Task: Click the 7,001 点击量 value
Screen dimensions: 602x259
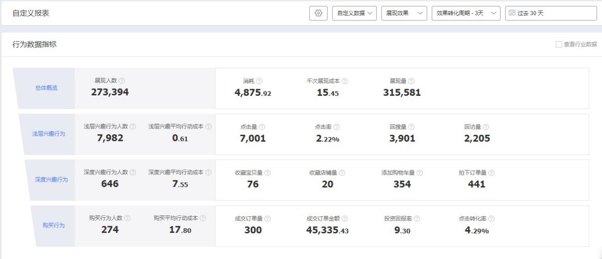Action: (x=253, y=139)
